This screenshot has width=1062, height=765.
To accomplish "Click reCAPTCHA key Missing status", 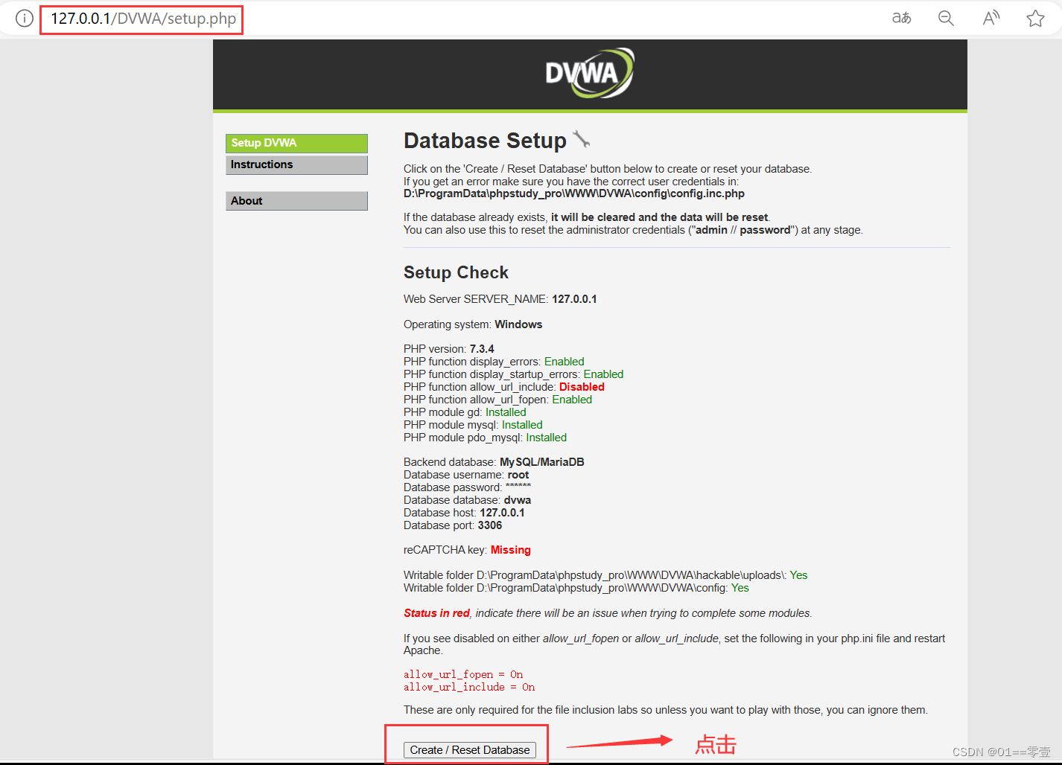I will (x=511, y=550).
